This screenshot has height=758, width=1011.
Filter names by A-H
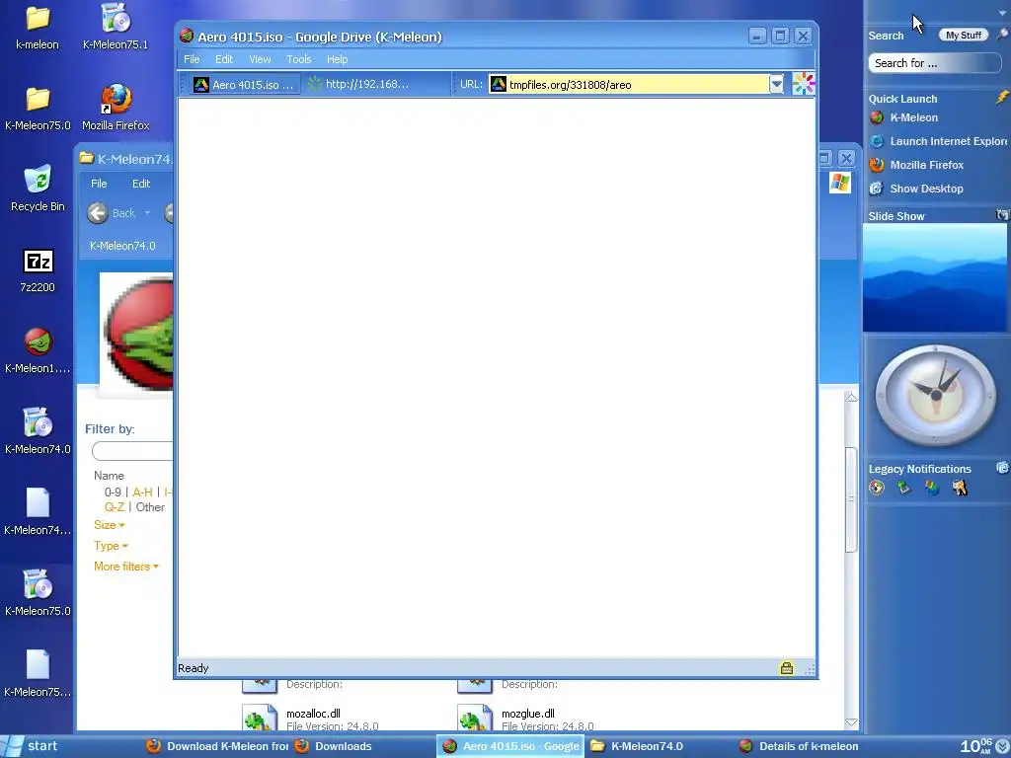(142, 492)
